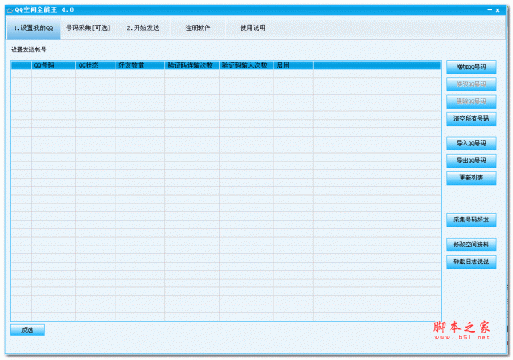Click the app icon in the title bar
513x360 pixels.
9,10
